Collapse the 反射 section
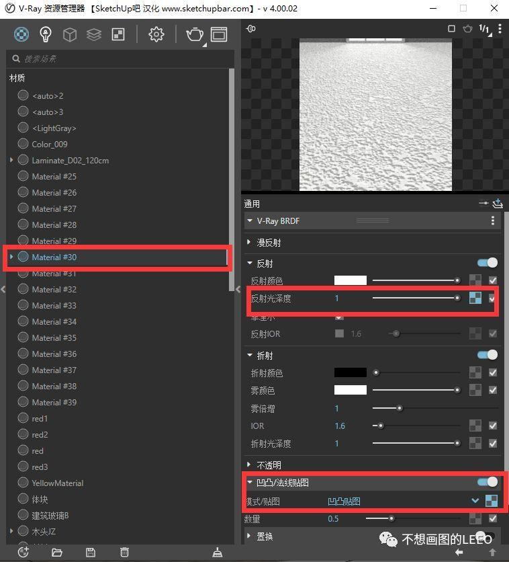 point(250,263)
